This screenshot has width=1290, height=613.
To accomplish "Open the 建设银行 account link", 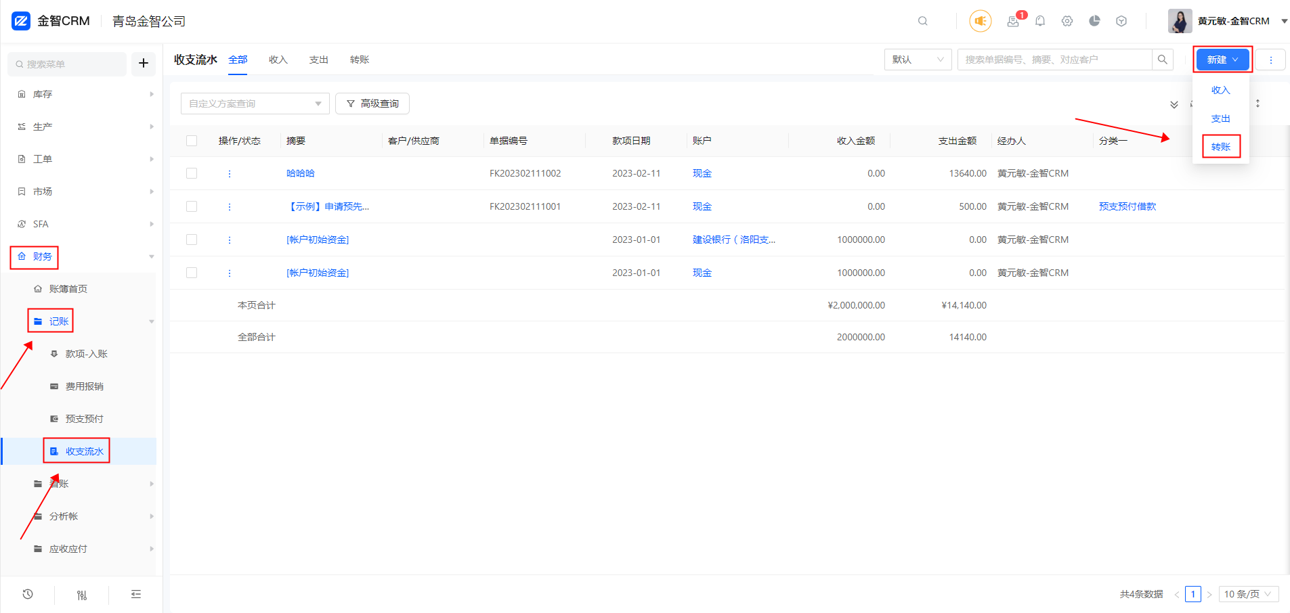I will [x=734, y=240].
